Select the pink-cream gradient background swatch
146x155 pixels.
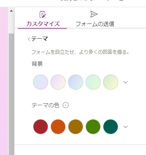58,82
